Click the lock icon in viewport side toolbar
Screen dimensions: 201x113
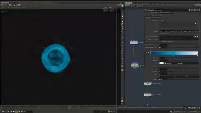[122, 16]
